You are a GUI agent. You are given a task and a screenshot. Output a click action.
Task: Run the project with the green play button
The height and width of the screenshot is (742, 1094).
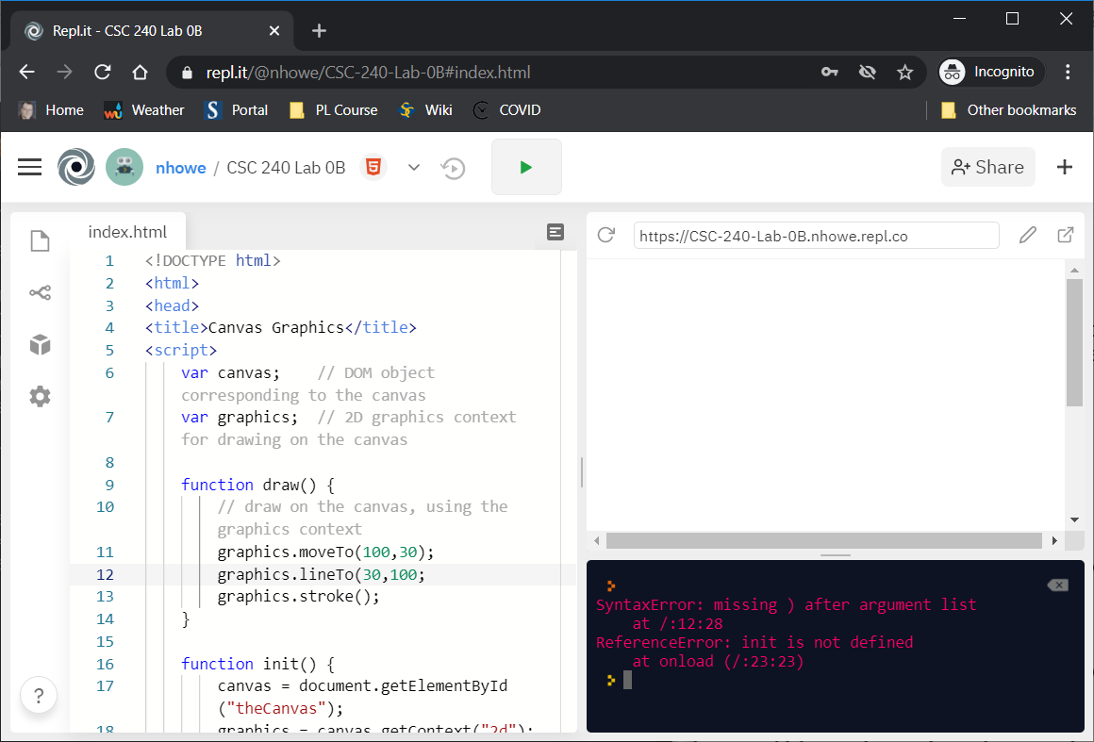pyautogui.click(x=526, y=168)
